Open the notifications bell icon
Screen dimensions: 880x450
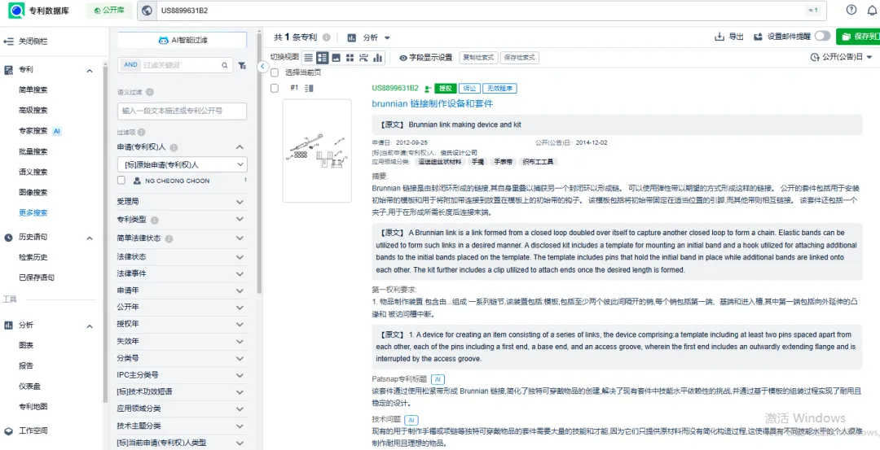tap(872, 10)
